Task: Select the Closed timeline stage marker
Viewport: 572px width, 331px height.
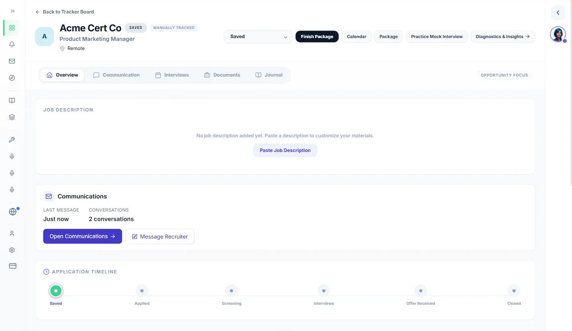Action: [x=514, y=291]
